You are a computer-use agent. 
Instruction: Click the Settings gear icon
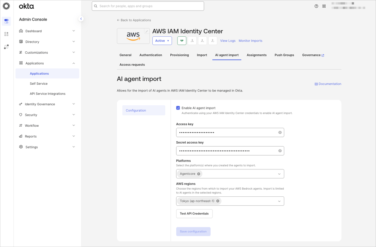click(x=21, y=147)
